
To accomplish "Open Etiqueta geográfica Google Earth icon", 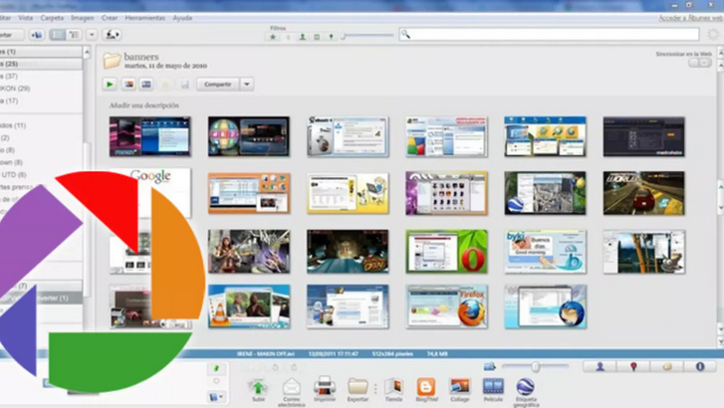I will point(526,386).
